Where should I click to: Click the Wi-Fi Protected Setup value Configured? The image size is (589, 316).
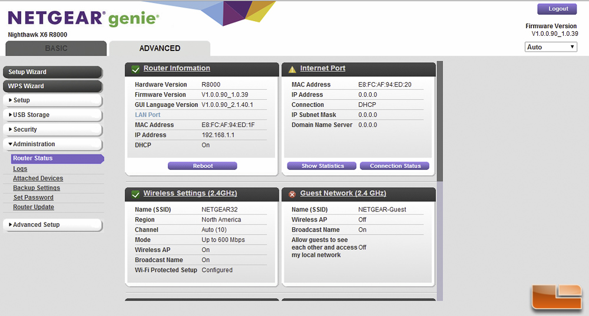[217, 270]
